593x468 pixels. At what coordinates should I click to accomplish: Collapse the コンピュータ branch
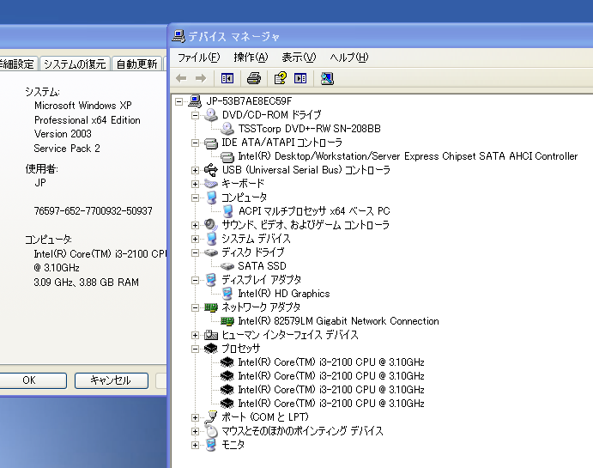(x=195, y=198)
